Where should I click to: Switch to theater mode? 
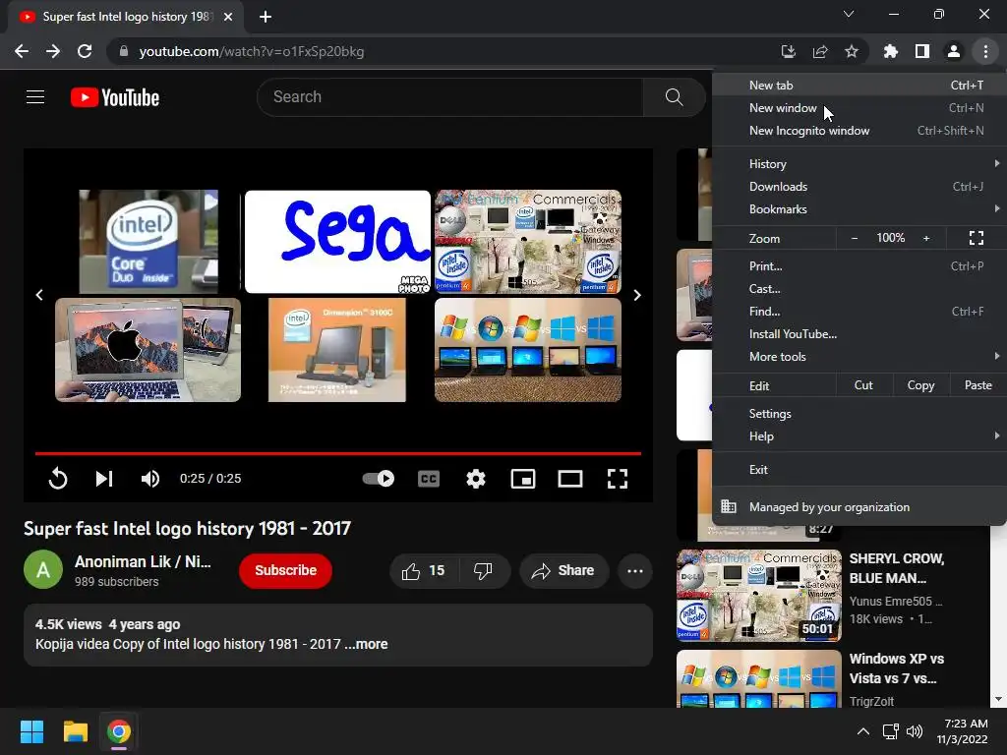pos(570,479)
